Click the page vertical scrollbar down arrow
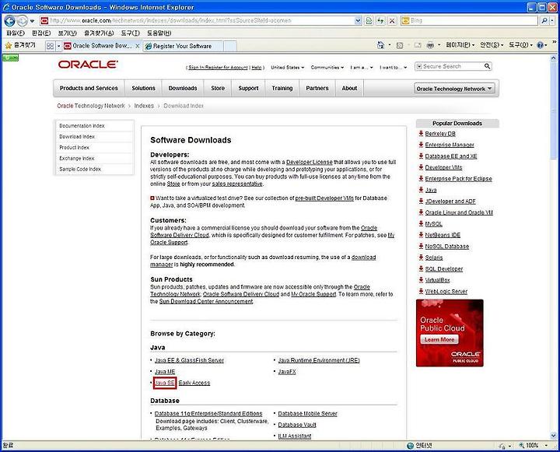The width and height of the screenshot is (560, 452). (x=554, y=436)
